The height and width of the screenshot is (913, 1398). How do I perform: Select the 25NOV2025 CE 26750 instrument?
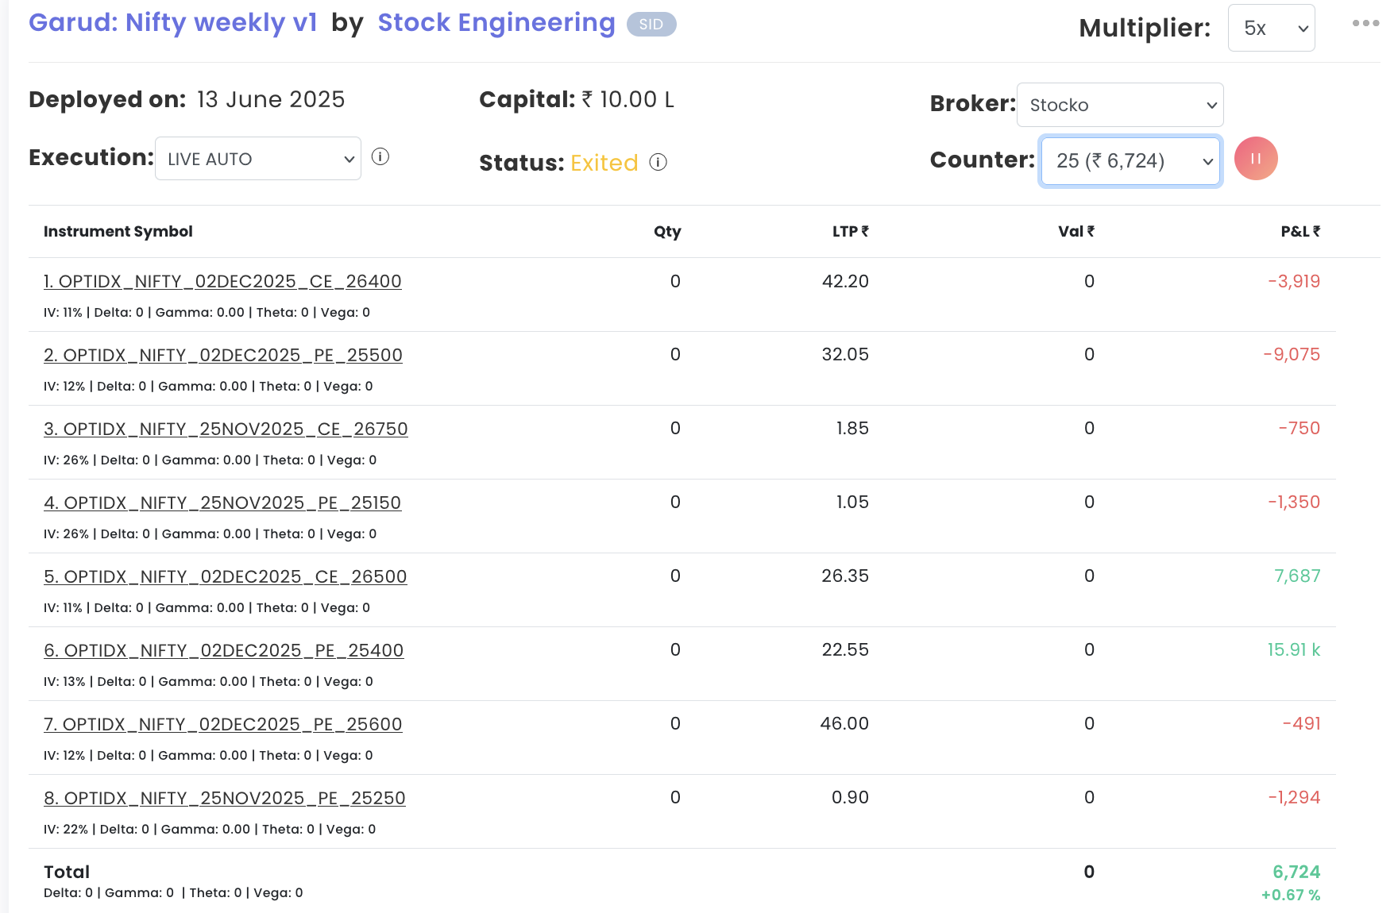click(226, 430)
